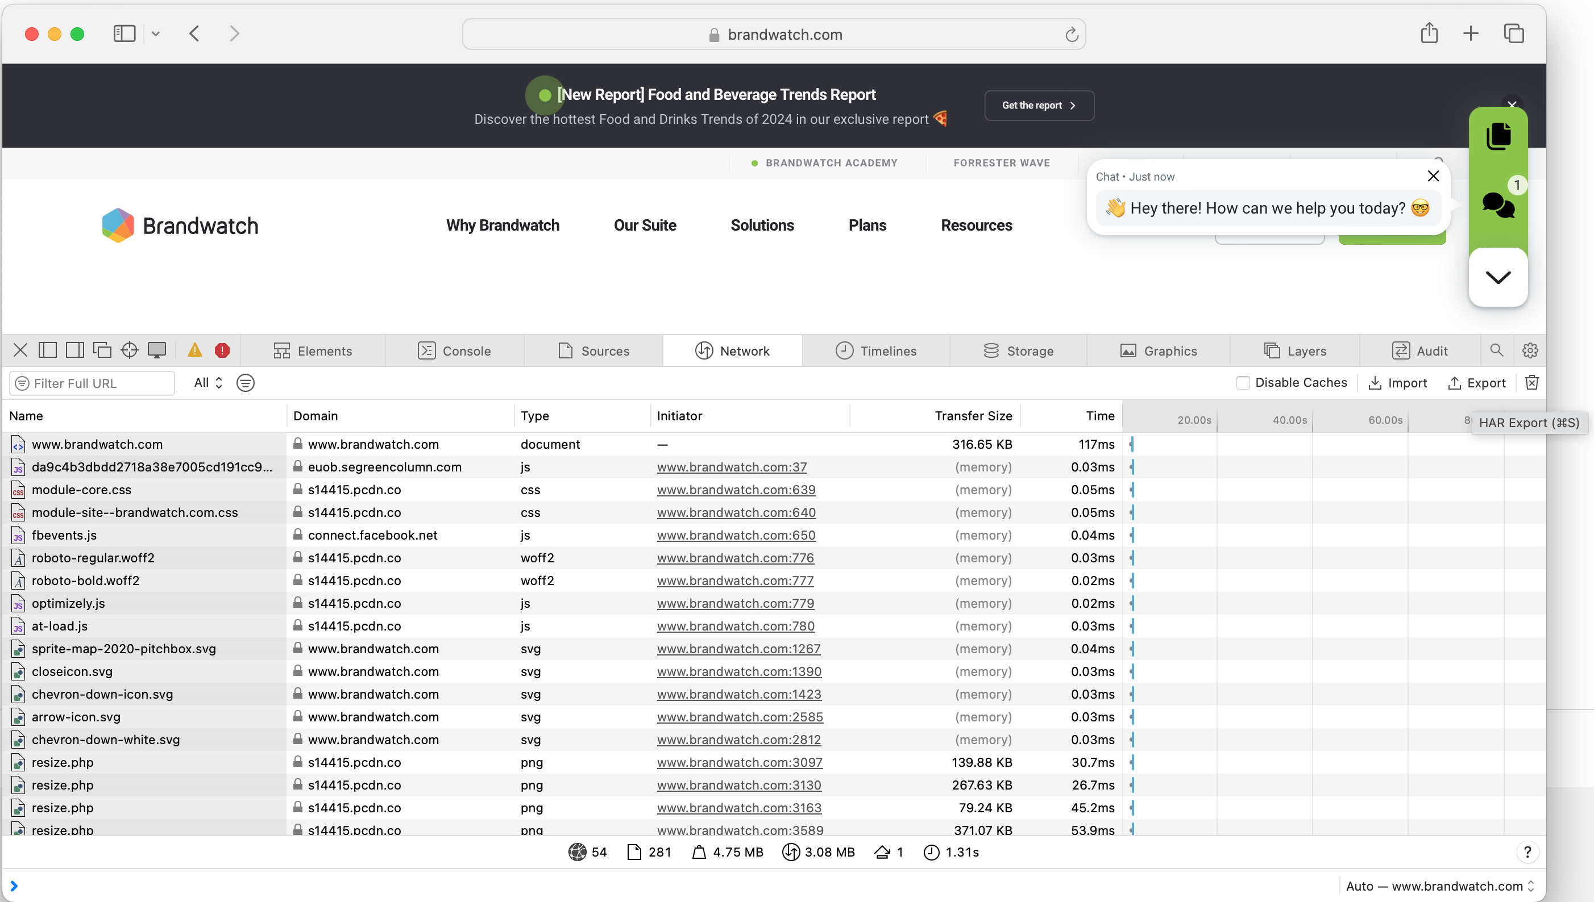Switch to the Console tab
This screenshot has width=1594, height=902.
[x=454, y=350]
